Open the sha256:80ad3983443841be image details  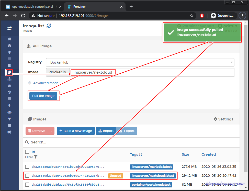[x=68, y=167]
